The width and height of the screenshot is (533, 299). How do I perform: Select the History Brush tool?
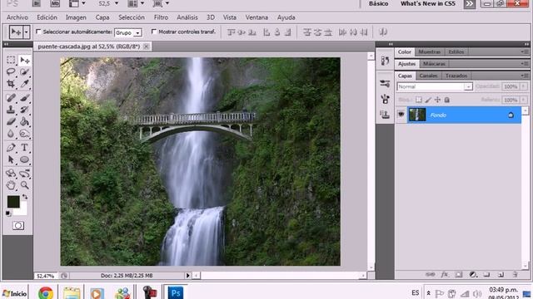point(24,110)
